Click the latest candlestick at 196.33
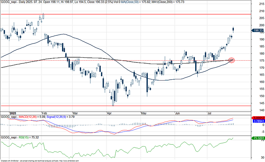 [233, 30]
